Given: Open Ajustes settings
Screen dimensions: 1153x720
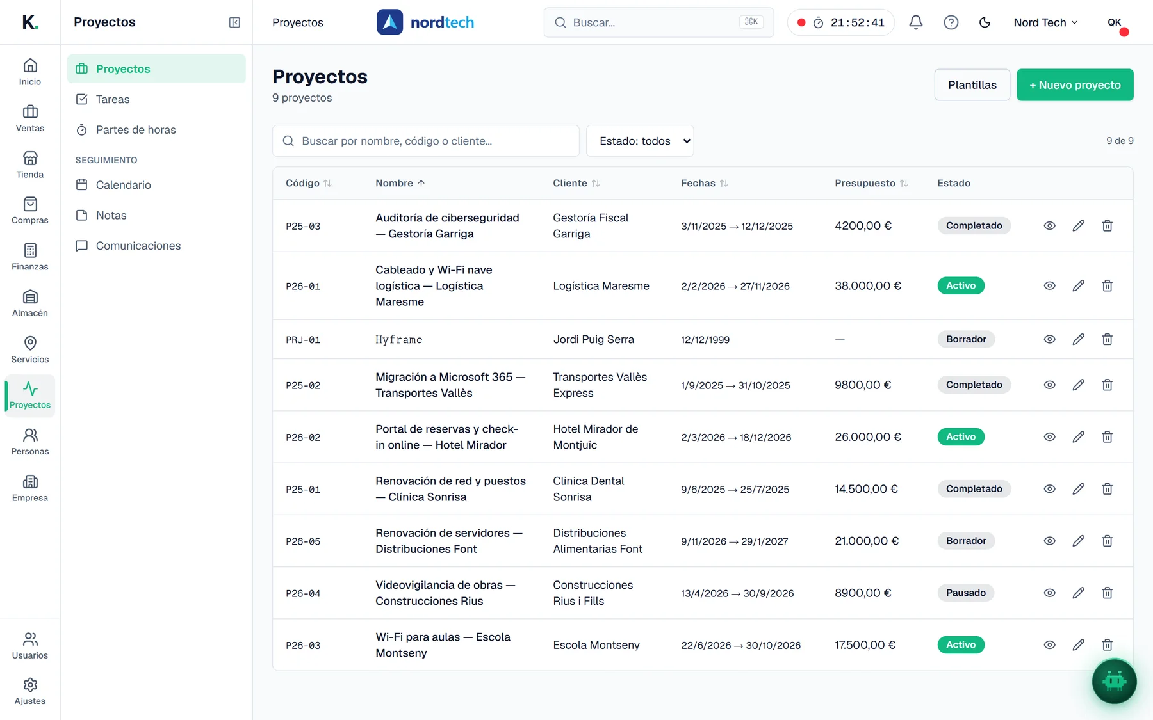Looking at the screenshot, I should click(30, 692).
